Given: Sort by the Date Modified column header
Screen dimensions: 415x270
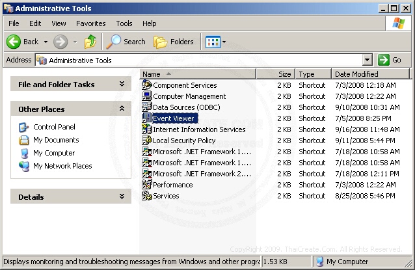Looking at the screenshot, I should tap(370, 74).
